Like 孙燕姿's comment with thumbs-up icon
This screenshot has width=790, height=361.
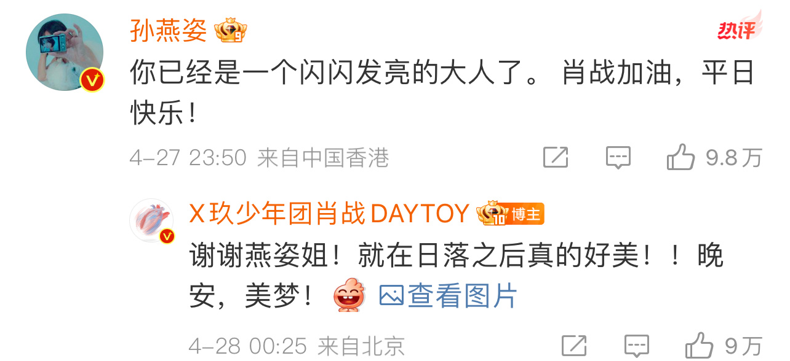coord(681,157)
